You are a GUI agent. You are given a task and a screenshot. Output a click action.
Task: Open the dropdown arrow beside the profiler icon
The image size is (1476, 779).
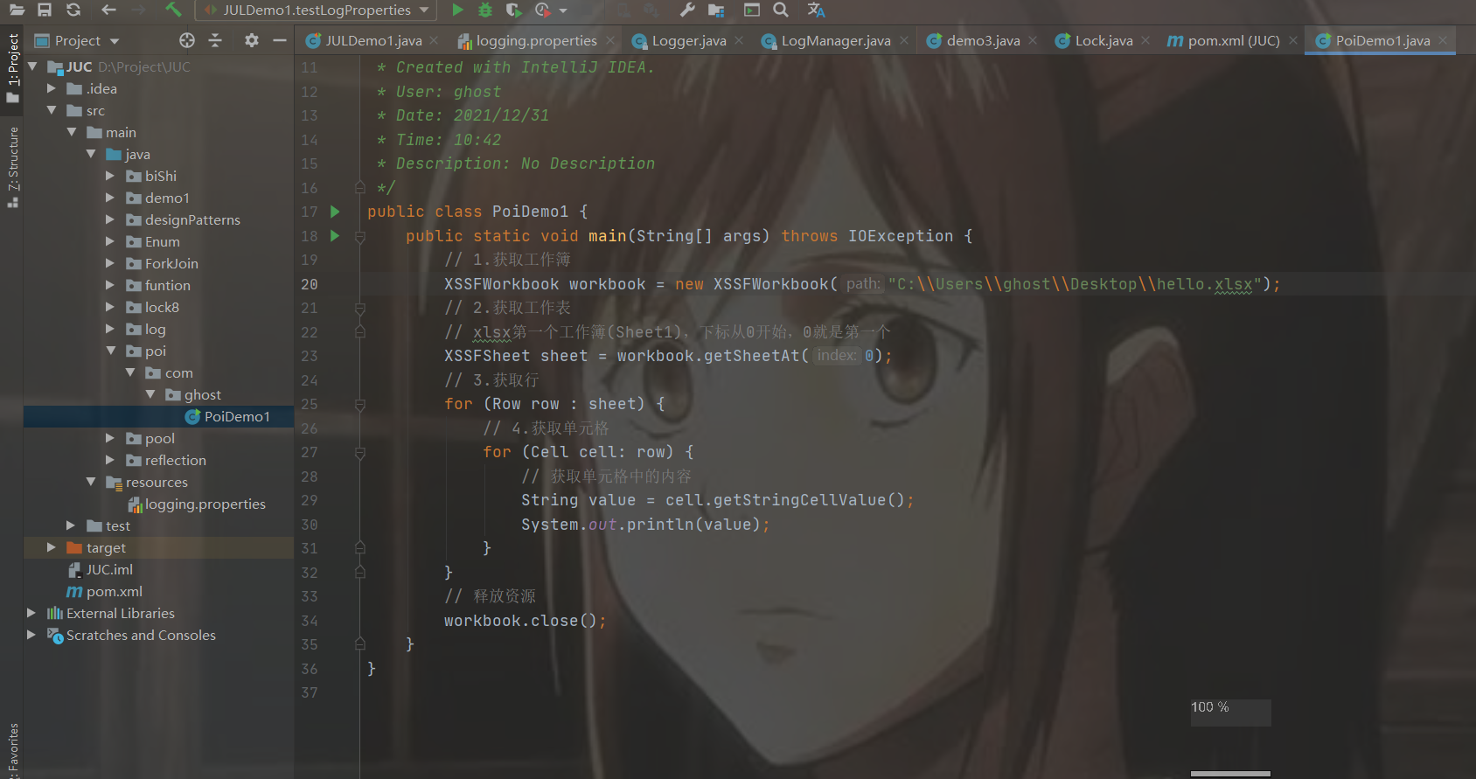tap(563, 10)
